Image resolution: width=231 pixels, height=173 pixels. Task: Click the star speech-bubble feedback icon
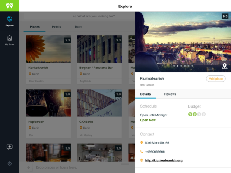tap(9, 147)
